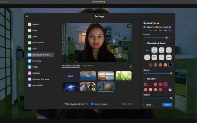
Task: Click rotate camera icon on video preview
Action: (129, 26)
